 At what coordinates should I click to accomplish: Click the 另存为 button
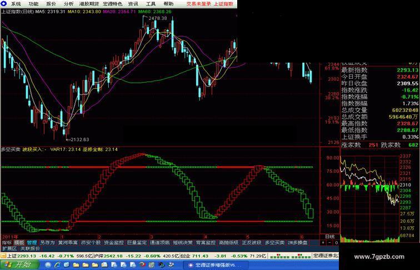[x=47, y=242]
